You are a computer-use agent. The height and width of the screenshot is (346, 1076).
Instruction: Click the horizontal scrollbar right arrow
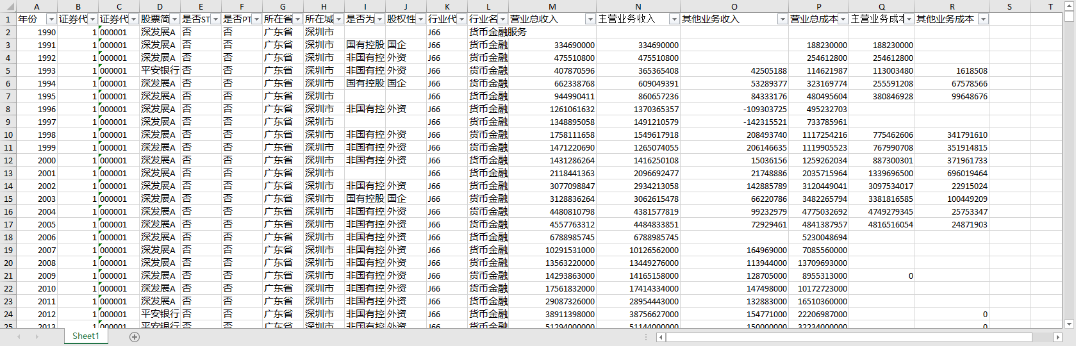(x=1058, y=337)
